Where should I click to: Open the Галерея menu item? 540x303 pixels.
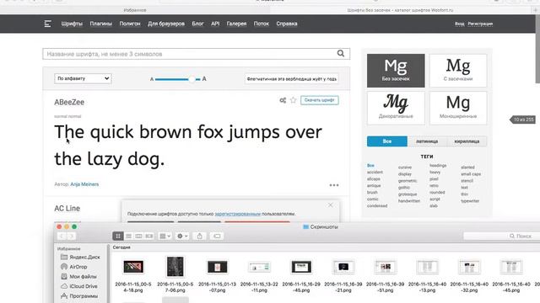click(236, 24)
